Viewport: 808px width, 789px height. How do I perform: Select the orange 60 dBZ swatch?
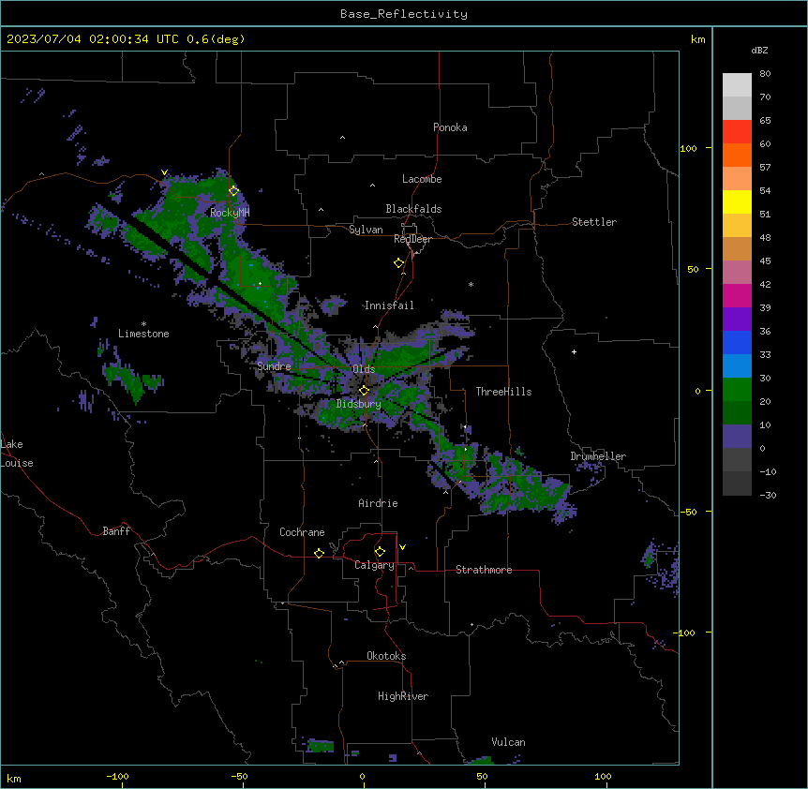(x=737, y=155)
